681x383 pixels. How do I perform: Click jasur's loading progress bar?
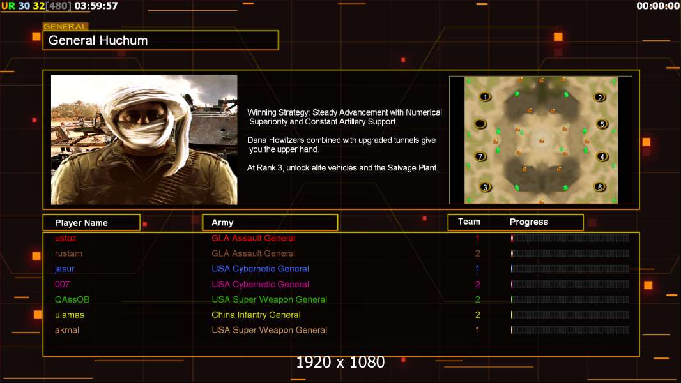570,269
